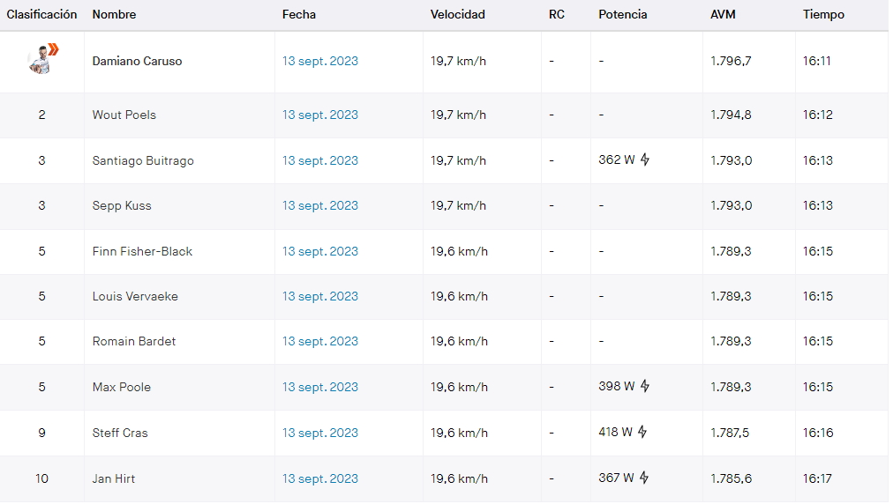Click Damiano Caruso's profile avatar icon
893x504 pixels.
pos(42,59)
